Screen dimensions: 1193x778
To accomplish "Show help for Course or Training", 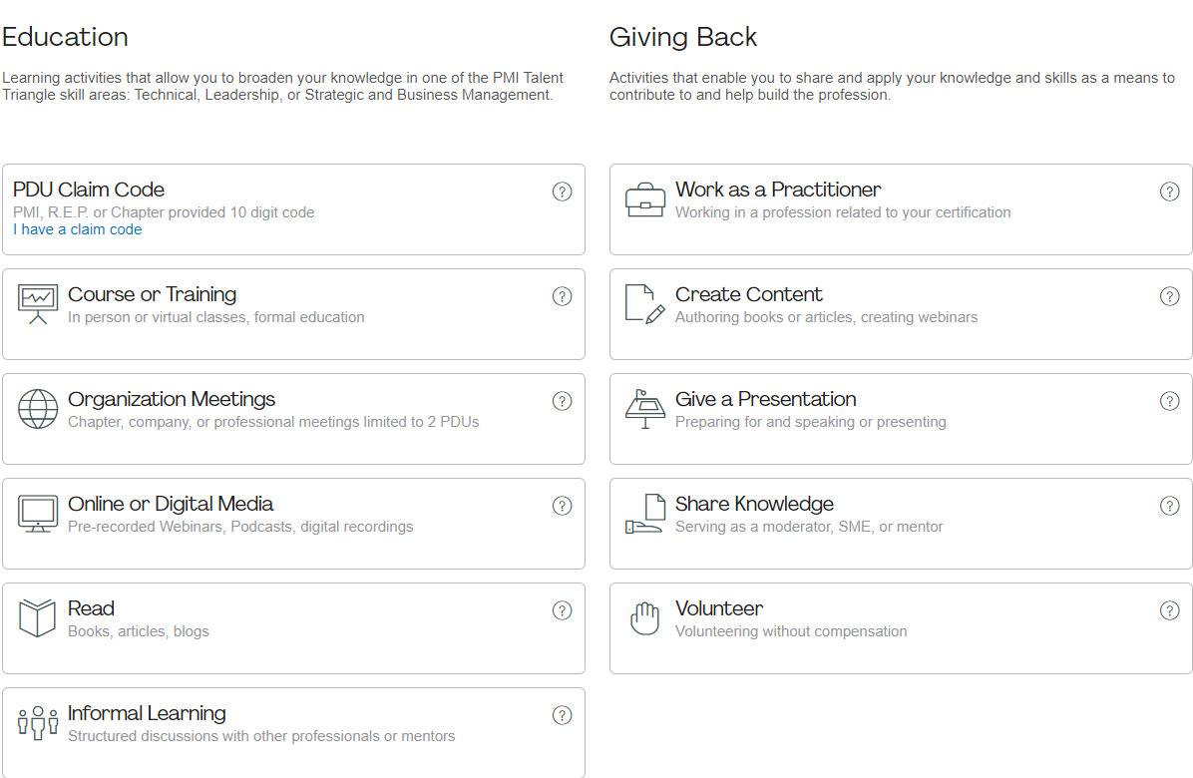I will (x=563, y=296).
